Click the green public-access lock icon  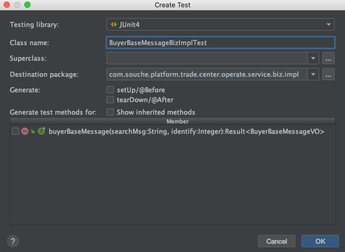click(x=33, y=132)
